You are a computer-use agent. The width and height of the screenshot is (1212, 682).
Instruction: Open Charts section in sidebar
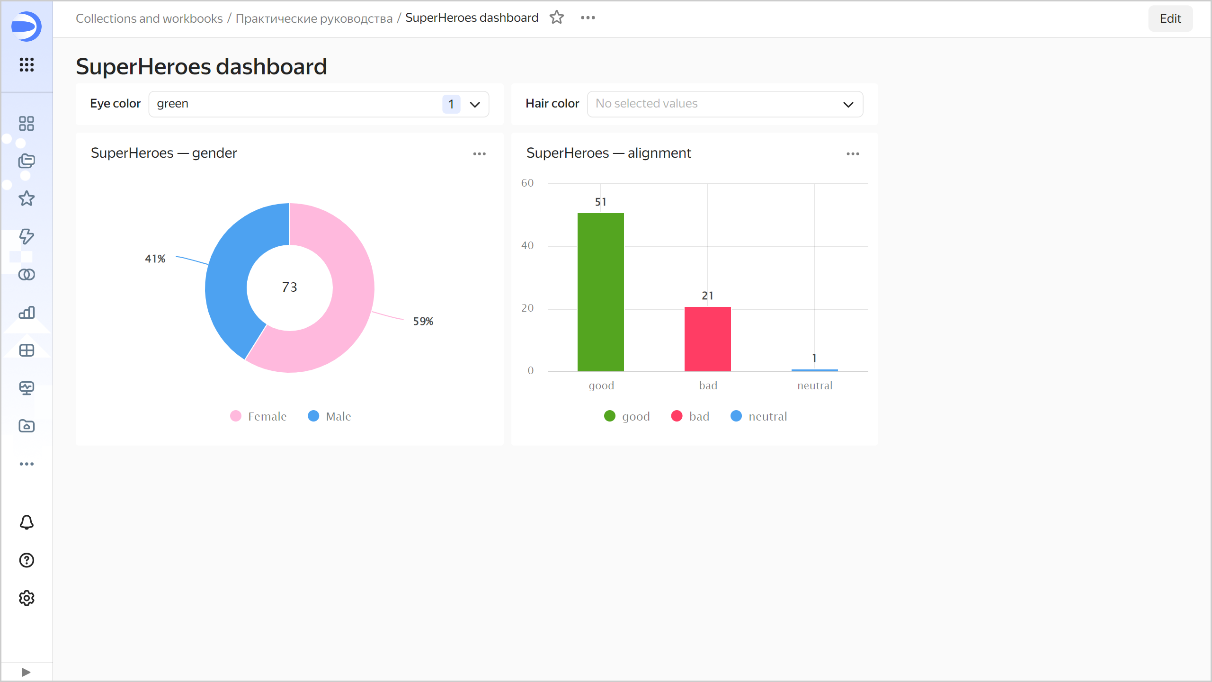click(27, 313)
